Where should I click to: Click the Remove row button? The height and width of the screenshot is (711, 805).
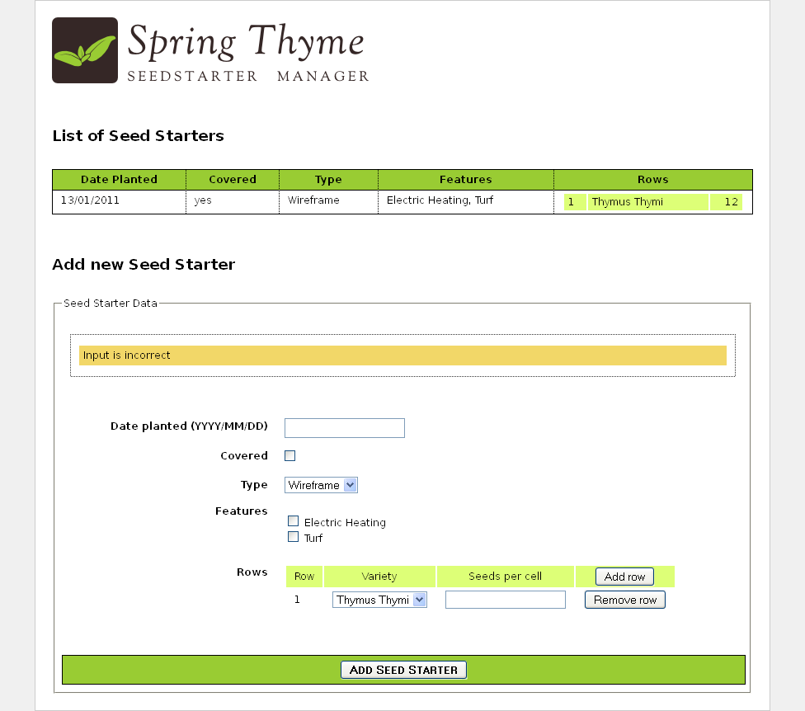coord(624,600)
